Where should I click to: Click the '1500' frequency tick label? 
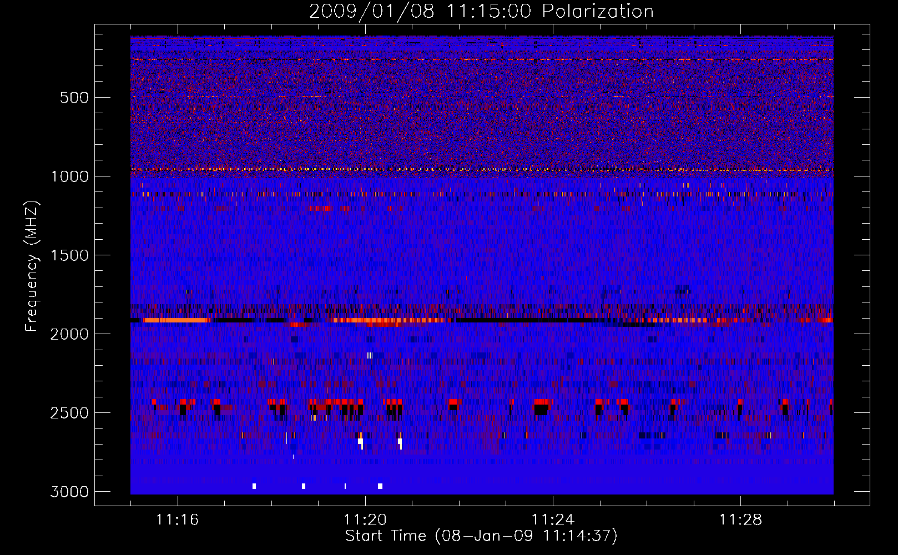[70, 255]
